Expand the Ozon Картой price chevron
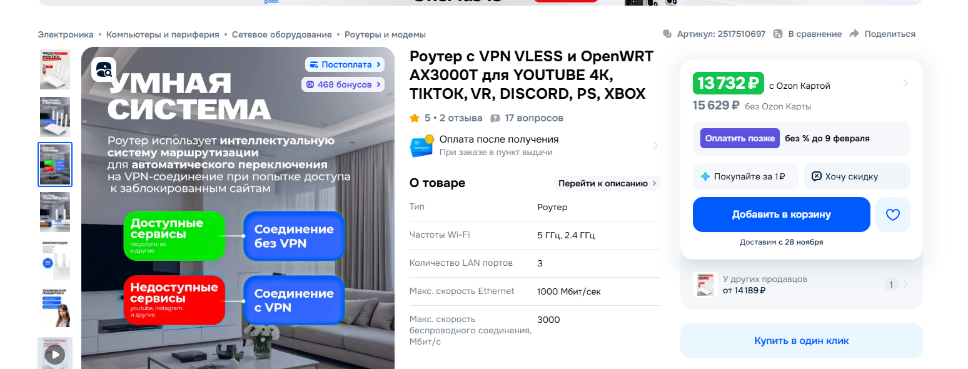The width and height of the screenshot is (968, 369). click(x=905, y=83)
